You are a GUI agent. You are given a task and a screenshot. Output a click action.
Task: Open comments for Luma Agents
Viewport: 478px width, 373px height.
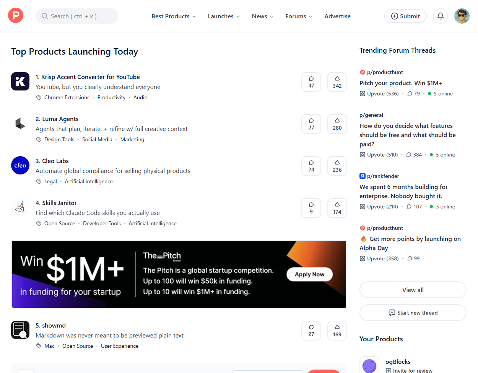pos(311,124)
